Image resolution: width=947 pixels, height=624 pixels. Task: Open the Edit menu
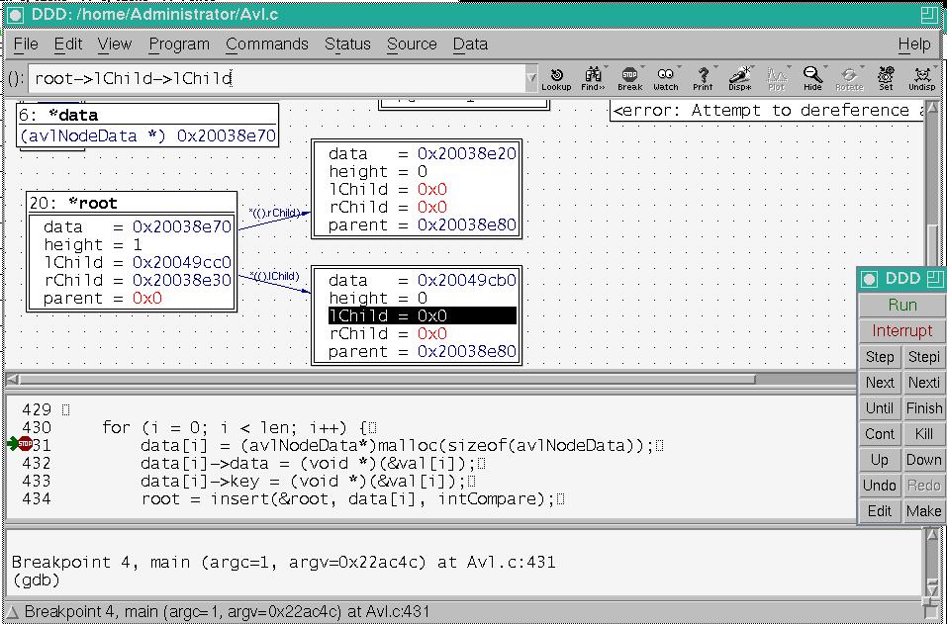point(68,45)
